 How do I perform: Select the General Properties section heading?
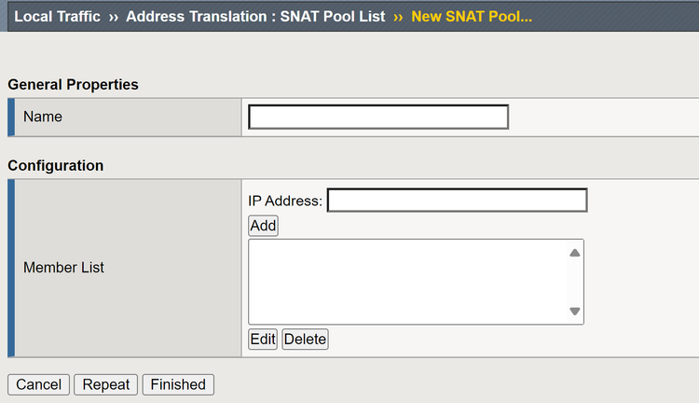coord(73,84)
